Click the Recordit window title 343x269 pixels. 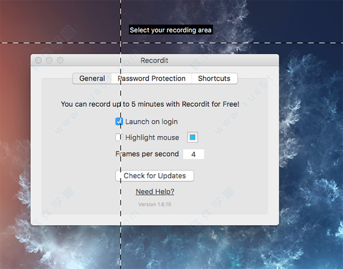pos(154,61)
